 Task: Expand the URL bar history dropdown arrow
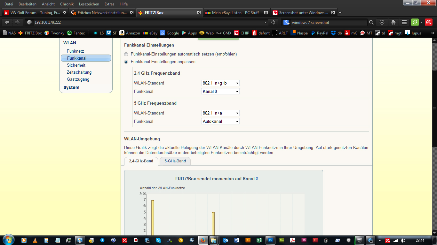click(265, 22)
